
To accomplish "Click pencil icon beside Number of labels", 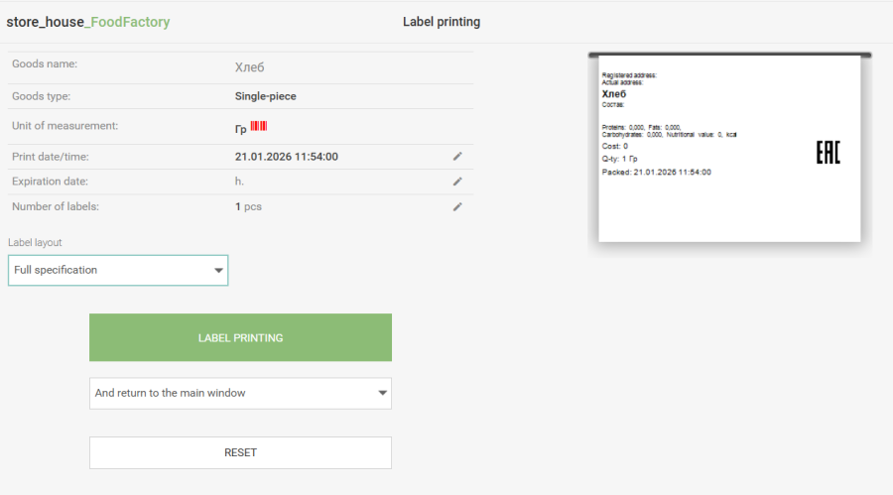I will coord(457,206).
